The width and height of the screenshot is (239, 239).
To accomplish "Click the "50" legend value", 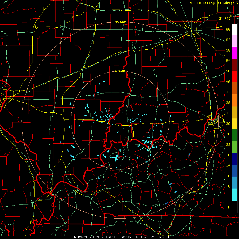I will click(228, 71).
